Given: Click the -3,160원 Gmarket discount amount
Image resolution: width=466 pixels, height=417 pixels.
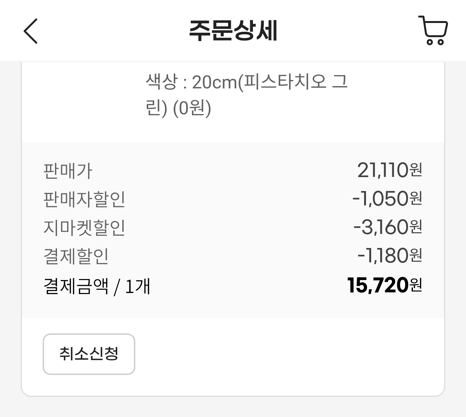Looking at the screenshot, I should (x=388, y=227).
